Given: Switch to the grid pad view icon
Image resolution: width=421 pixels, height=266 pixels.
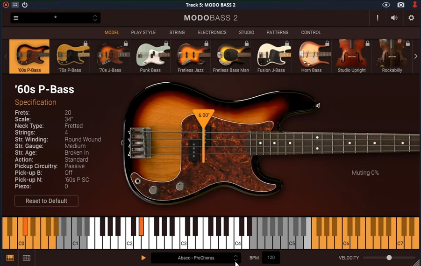Looking at the screenshot, I should pos(27,258).
